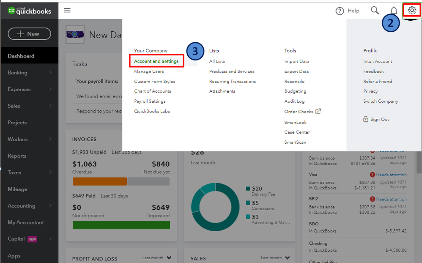Viewport: 422px width, 263px height.
Task: Open the Help question mark icon
Action: 340,11
